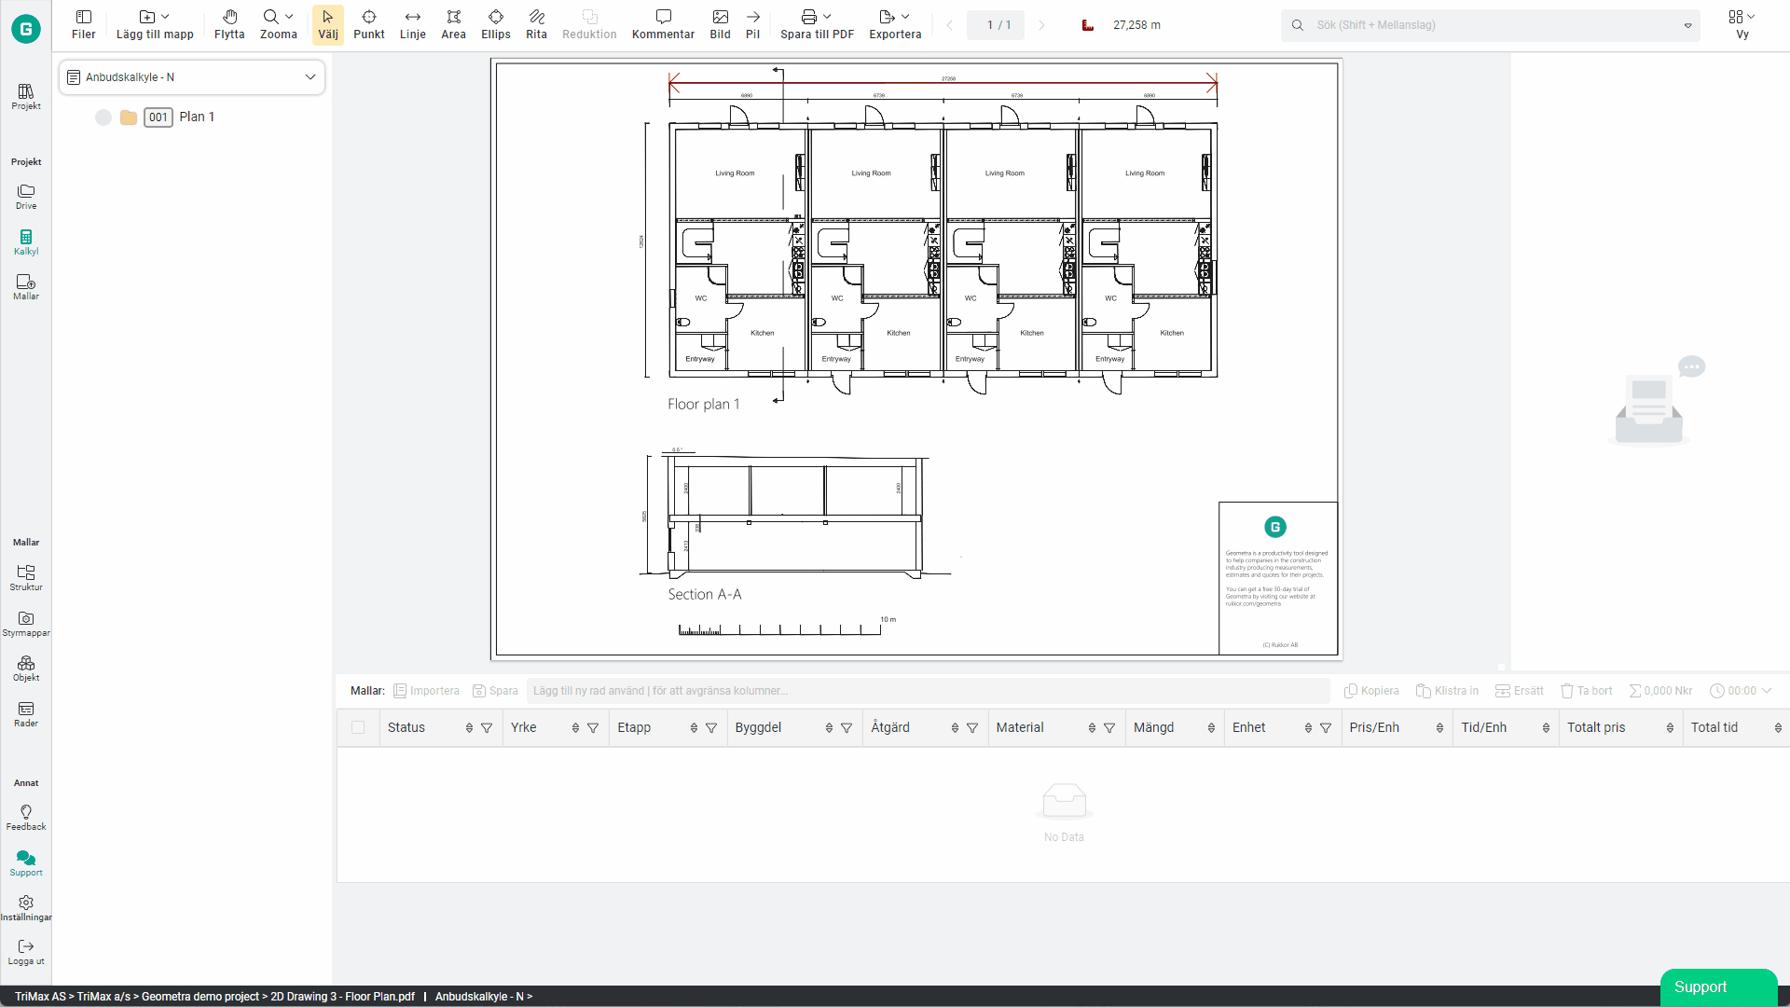Open the Exportera dropdown arrow
This screenshot has height=1007, width=1790.
905,17
